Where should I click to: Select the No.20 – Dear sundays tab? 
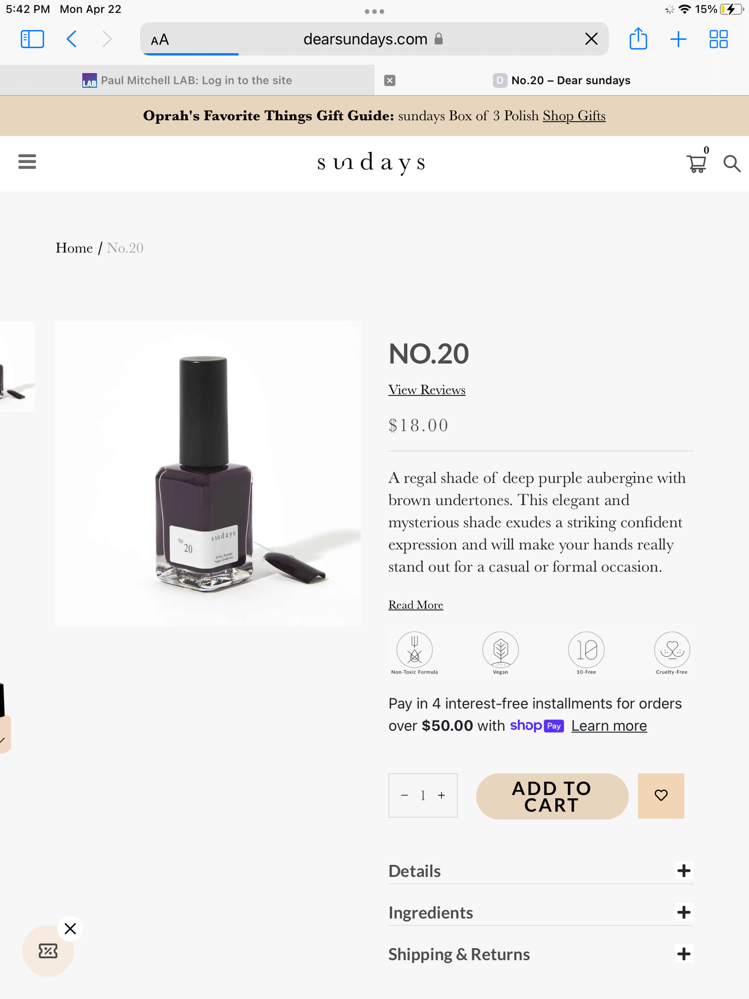(570, 80)
